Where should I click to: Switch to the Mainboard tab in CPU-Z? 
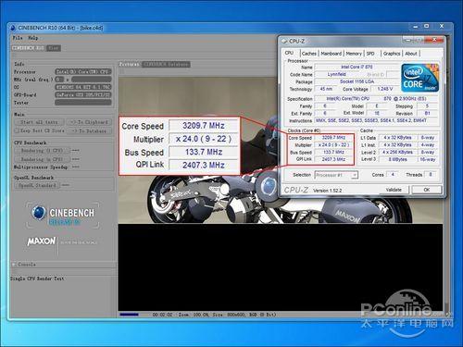pos(331,54)
